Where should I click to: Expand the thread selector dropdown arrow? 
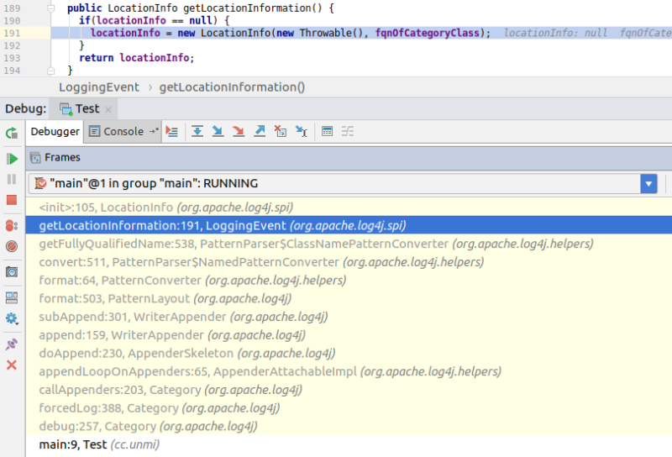coord(648,183)
